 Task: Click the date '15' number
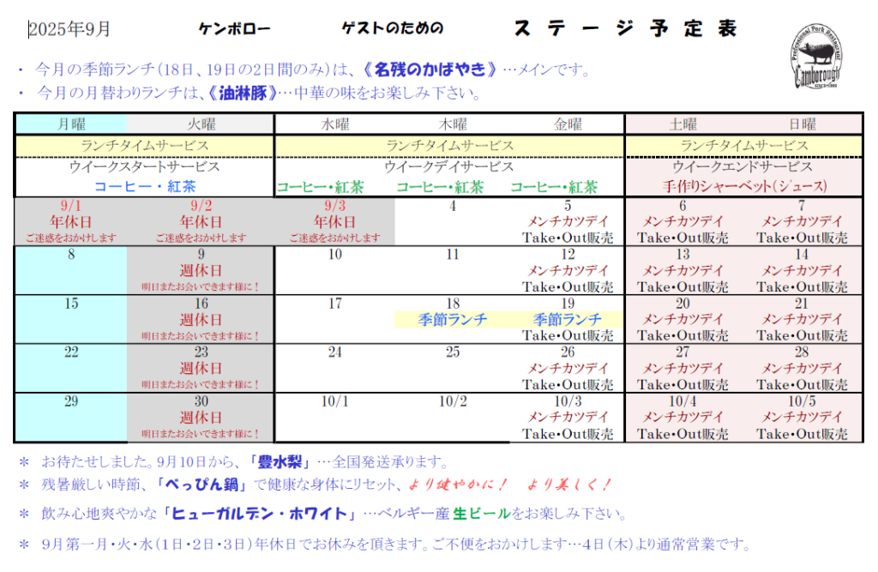71,304
